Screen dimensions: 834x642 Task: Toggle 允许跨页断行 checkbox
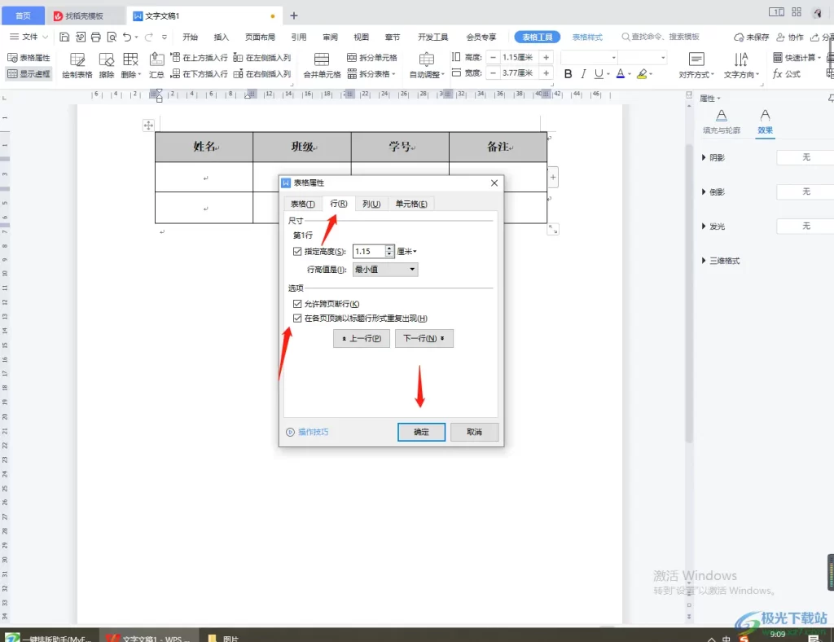[297, 304]
